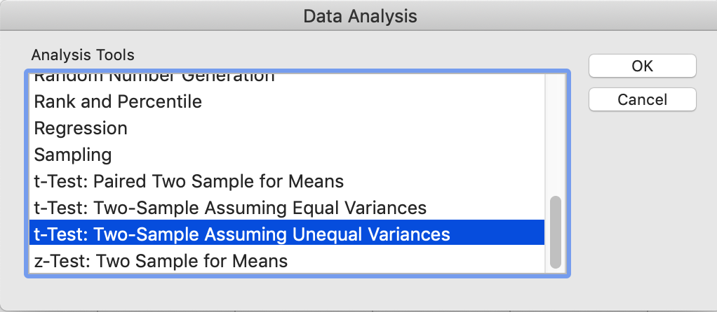This screenshot has height=312, width=717.
Task: Click blank space right of Sampling text
Action: (316, 155)
